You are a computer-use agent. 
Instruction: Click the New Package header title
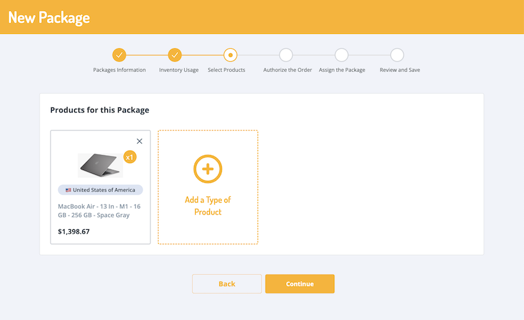pyautogui.click(x=49, y=17)
